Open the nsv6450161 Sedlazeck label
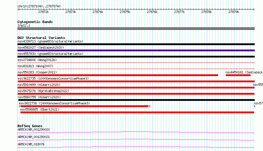263x151 pixels. (x=244, y=72)
